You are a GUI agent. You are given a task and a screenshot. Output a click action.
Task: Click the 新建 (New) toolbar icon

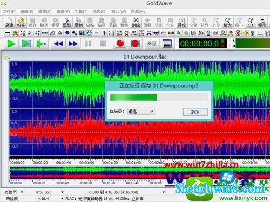[x=10, y=23]
